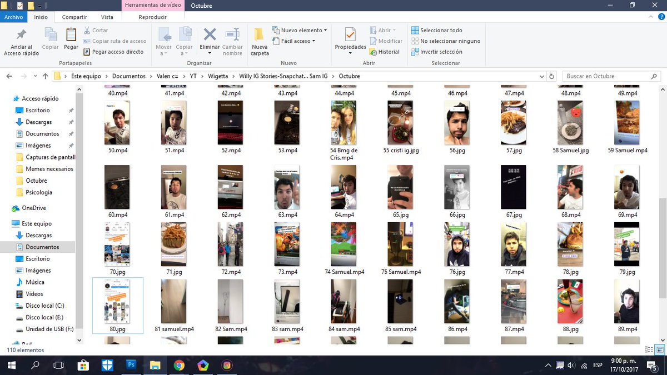This screenshot has width=667, height=375.
Task: Click the Copiar ribbon icon
Action: 51,34
